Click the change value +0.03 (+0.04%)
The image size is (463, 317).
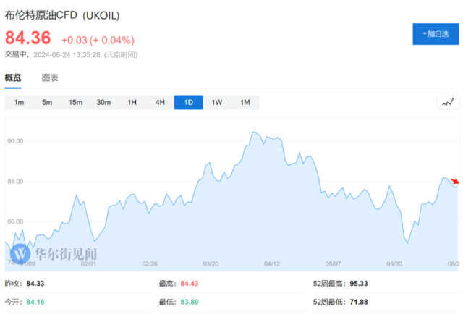pos(98,41)
